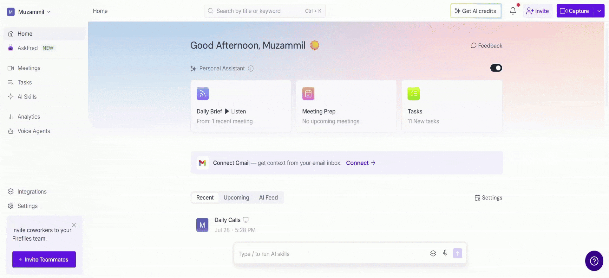Click the Daily Calls M avatar
609x278 pixels.
[202, 225]
